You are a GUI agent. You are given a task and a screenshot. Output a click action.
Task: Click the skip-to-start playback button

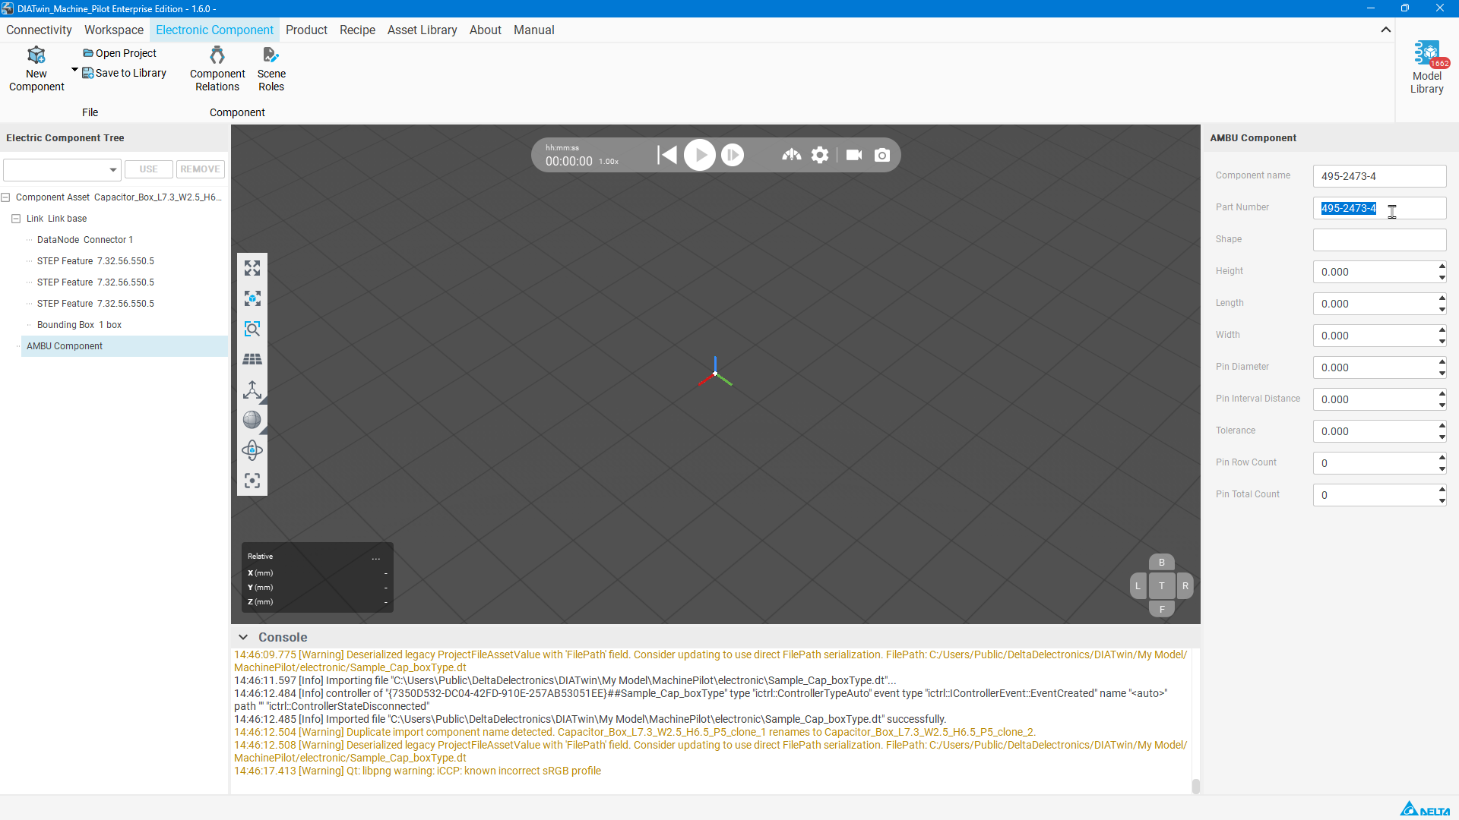(667, 155)
